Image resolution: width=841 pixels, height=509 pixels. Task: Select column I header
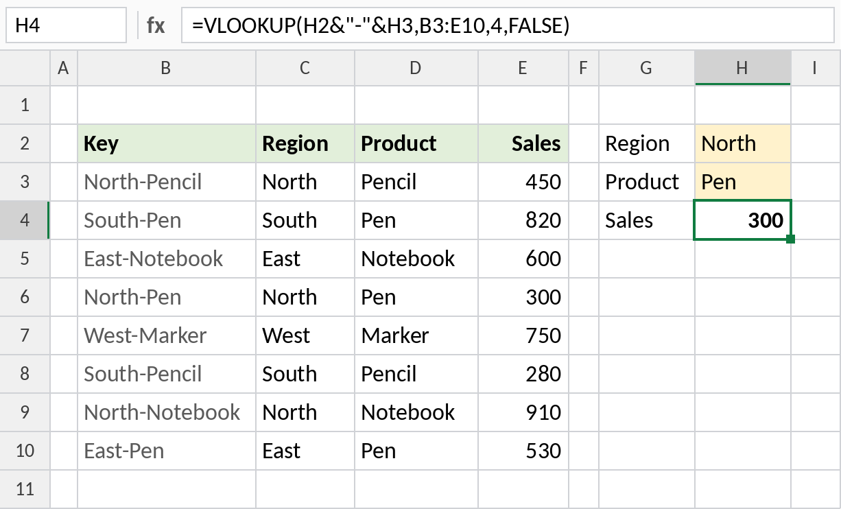816,68
